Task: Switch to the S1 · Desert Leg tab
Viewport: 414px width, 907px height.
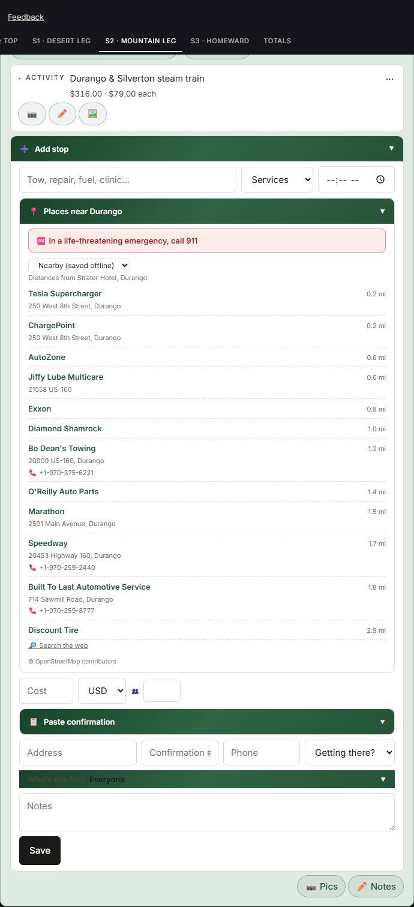Action: coord(61,41)
